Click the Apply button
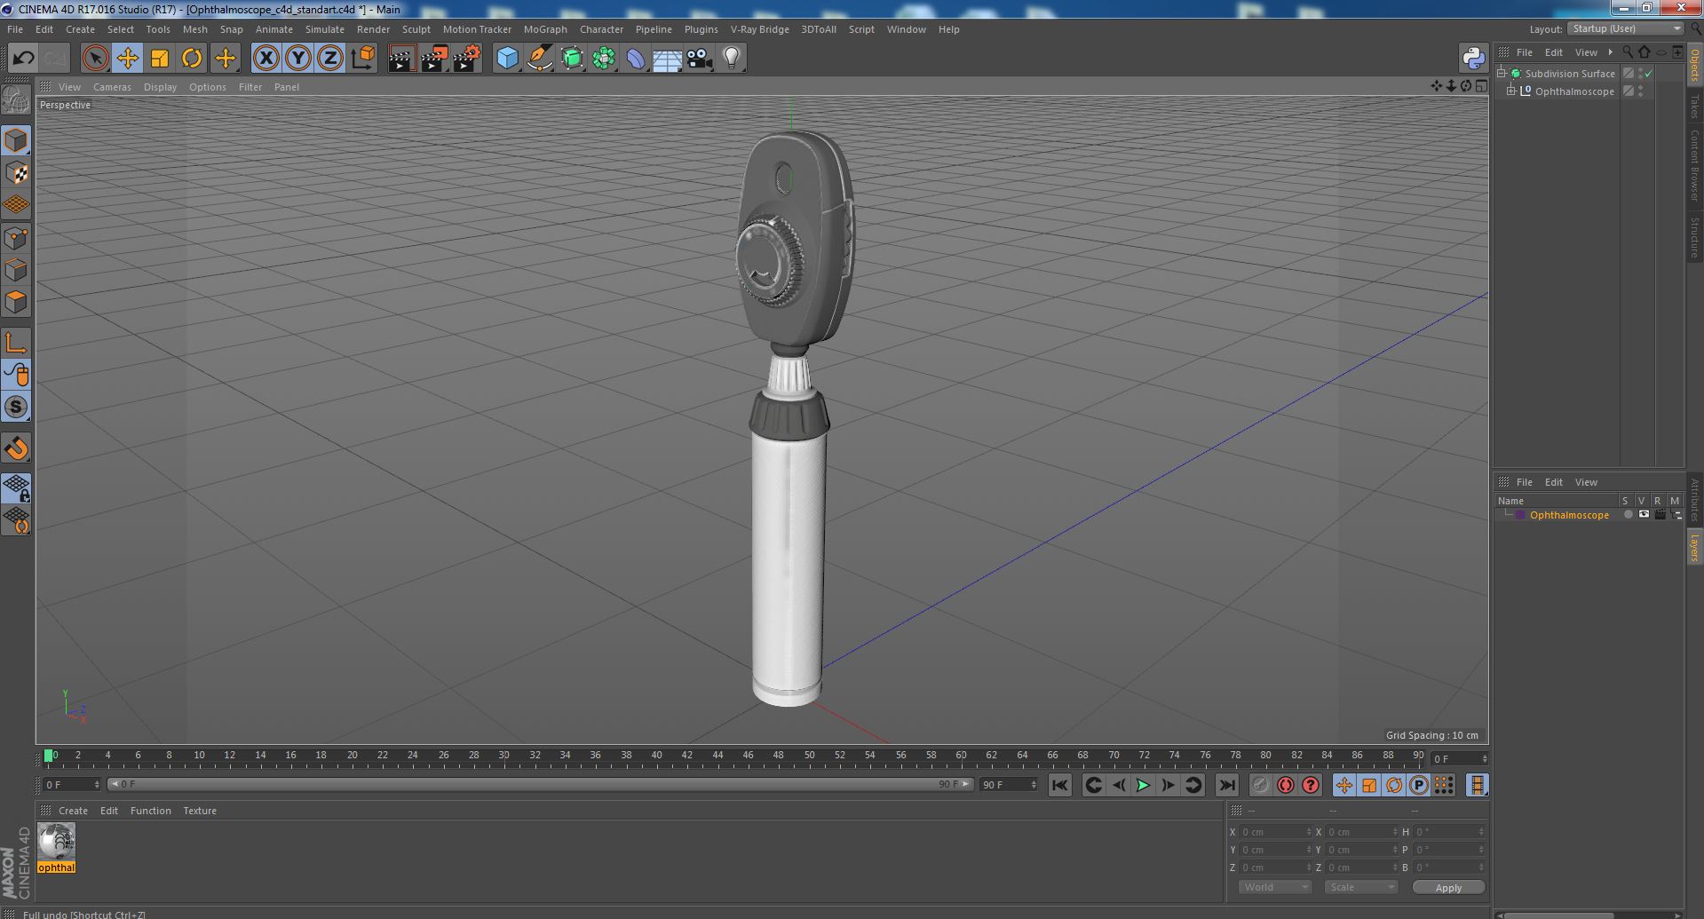Screen dimensions: 1704x919 point(1448,888)
